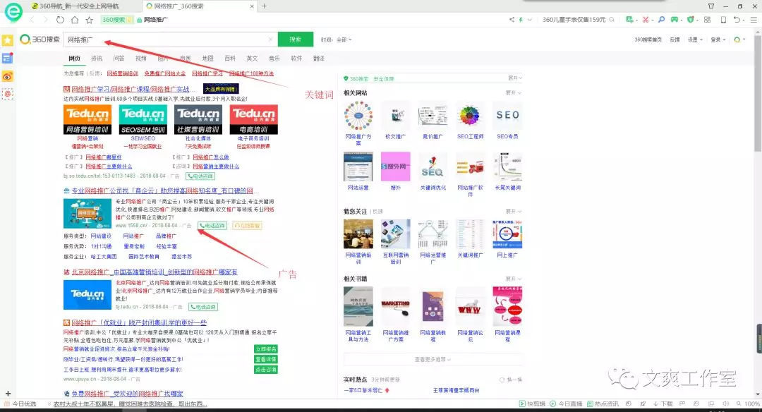Open address bar history dropdown chevron
The width and height of the screenshot is (762, 412).
click(530, 20)
